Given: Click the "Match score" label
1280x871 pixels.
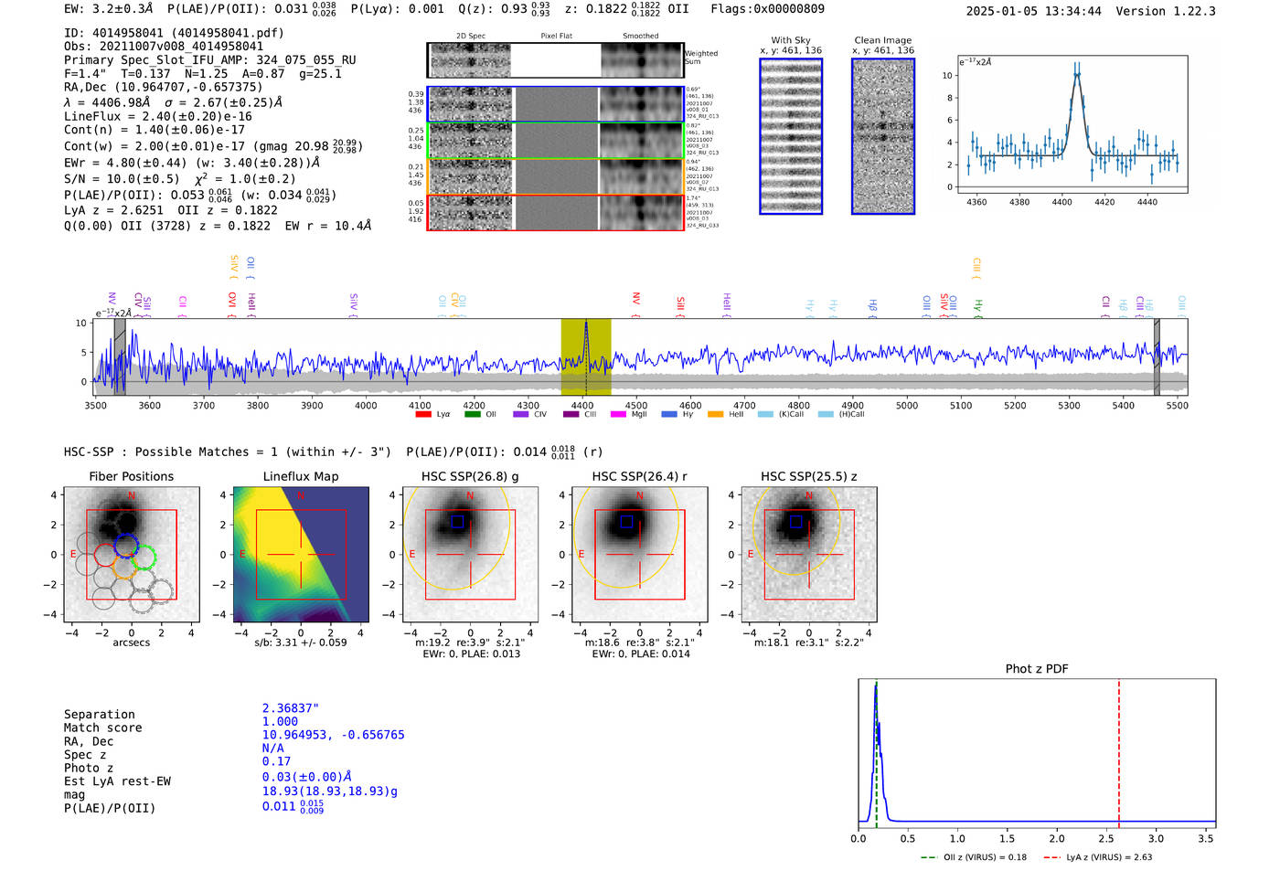Looking at the screenshot, I should coord(103,728).
